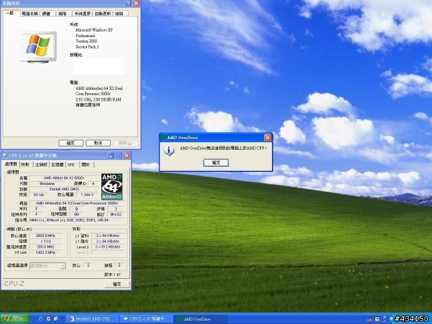Viewport: 432px width, 324px height.
Task: Select AMD OverDrive taskbar button
Action: click(200, 319)
